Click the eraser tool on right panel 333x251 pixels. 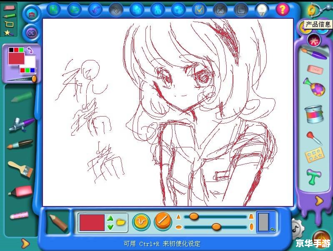315,70
